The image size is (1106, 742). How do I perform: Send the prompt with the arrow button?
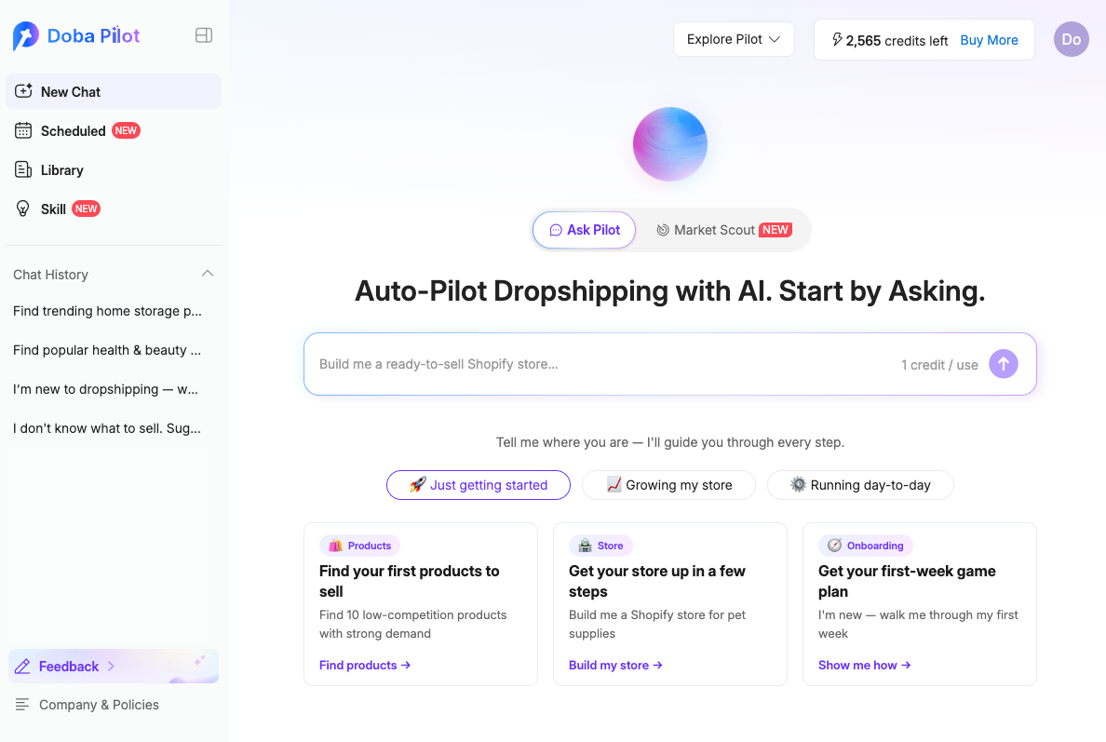tap(1003, 364)
